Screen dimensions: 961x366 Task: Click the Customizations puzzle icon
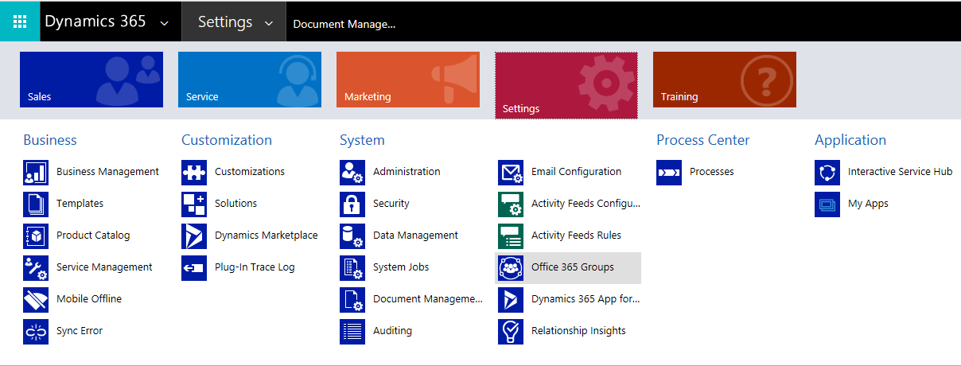click(194, 172)
